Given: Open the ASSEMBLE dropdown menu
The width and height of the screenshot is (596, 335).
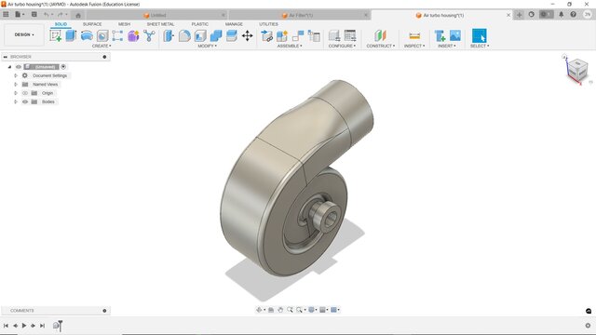Looking at the screenshot, I should pyautogui.click(x=290, y=46).
